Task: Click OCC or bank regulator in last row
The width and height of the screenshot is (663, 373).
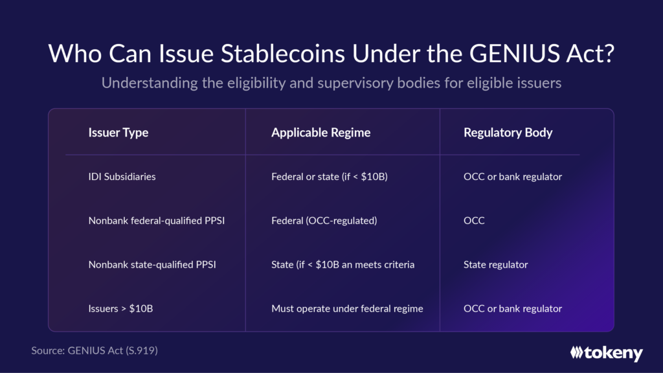Action: pos(513,308)
